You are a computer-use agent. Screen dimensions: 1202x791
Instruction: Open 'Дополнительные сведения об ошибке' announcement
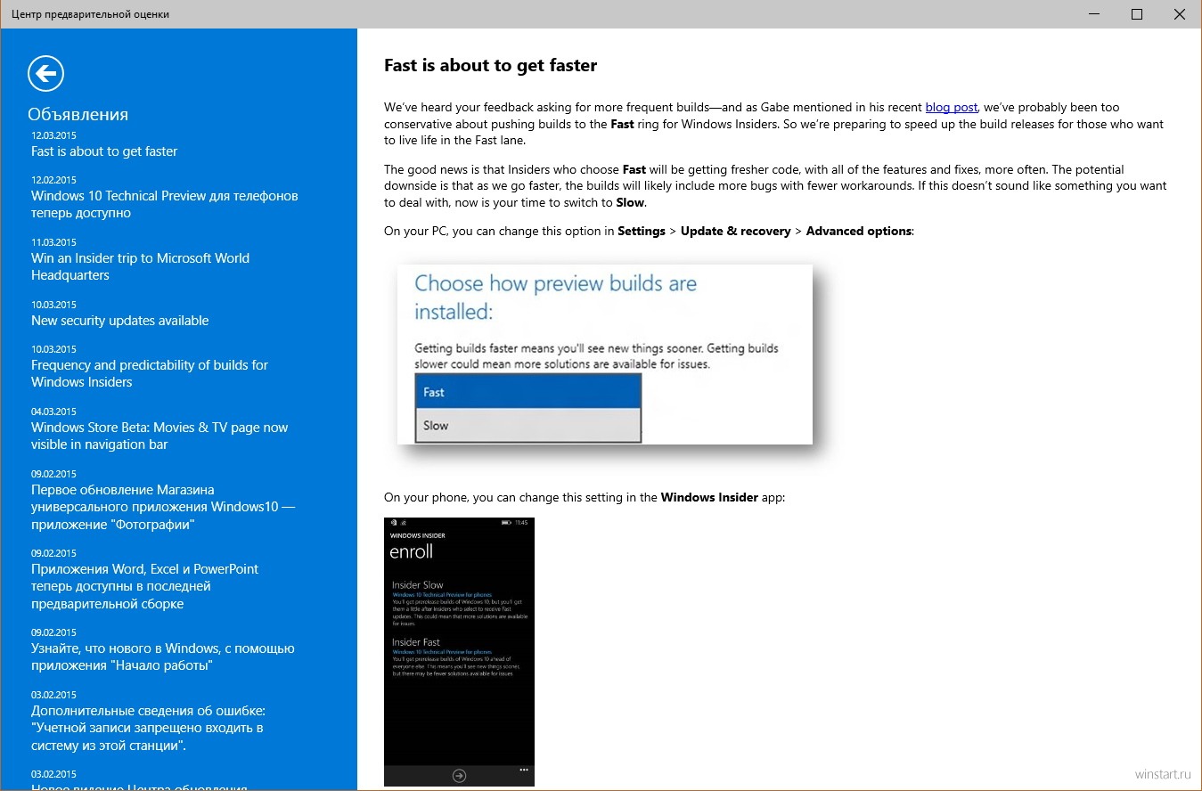(149, 728)
